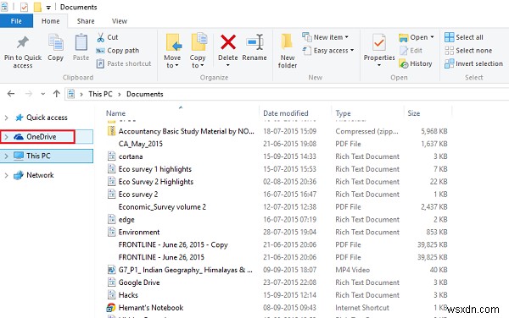The height and width of the screenshot is (318, 509).
Task: Expand the Quick access tree node
Action: click(6, 118)
